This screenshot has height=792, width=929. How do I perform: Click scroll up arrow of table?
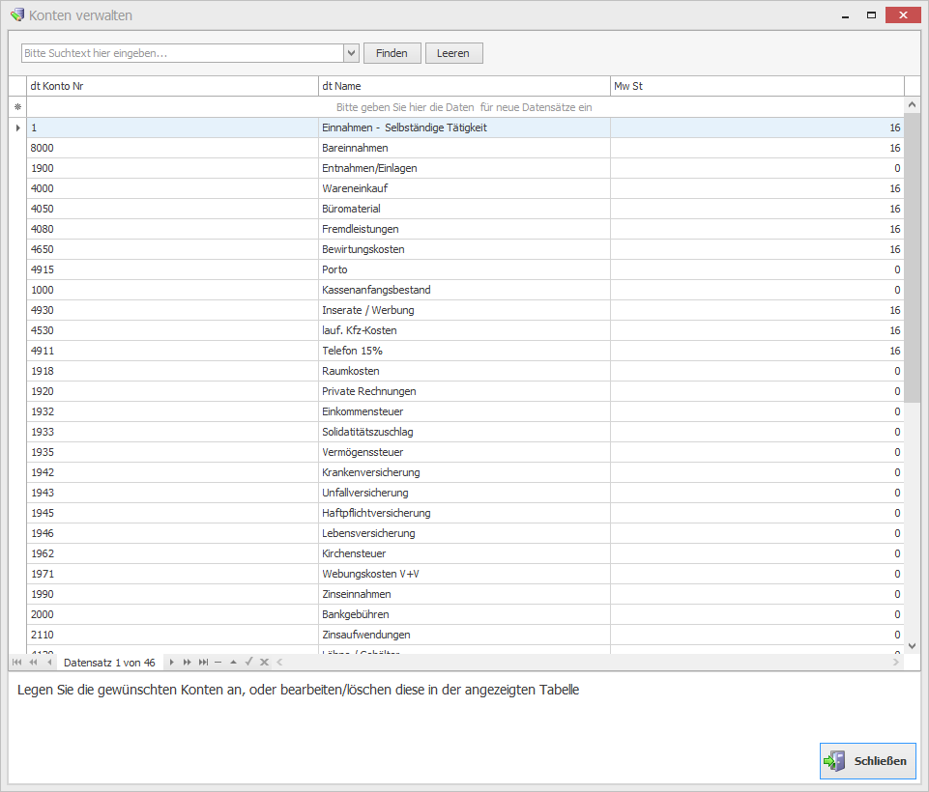pyautogui.click(x=912, y=104)
